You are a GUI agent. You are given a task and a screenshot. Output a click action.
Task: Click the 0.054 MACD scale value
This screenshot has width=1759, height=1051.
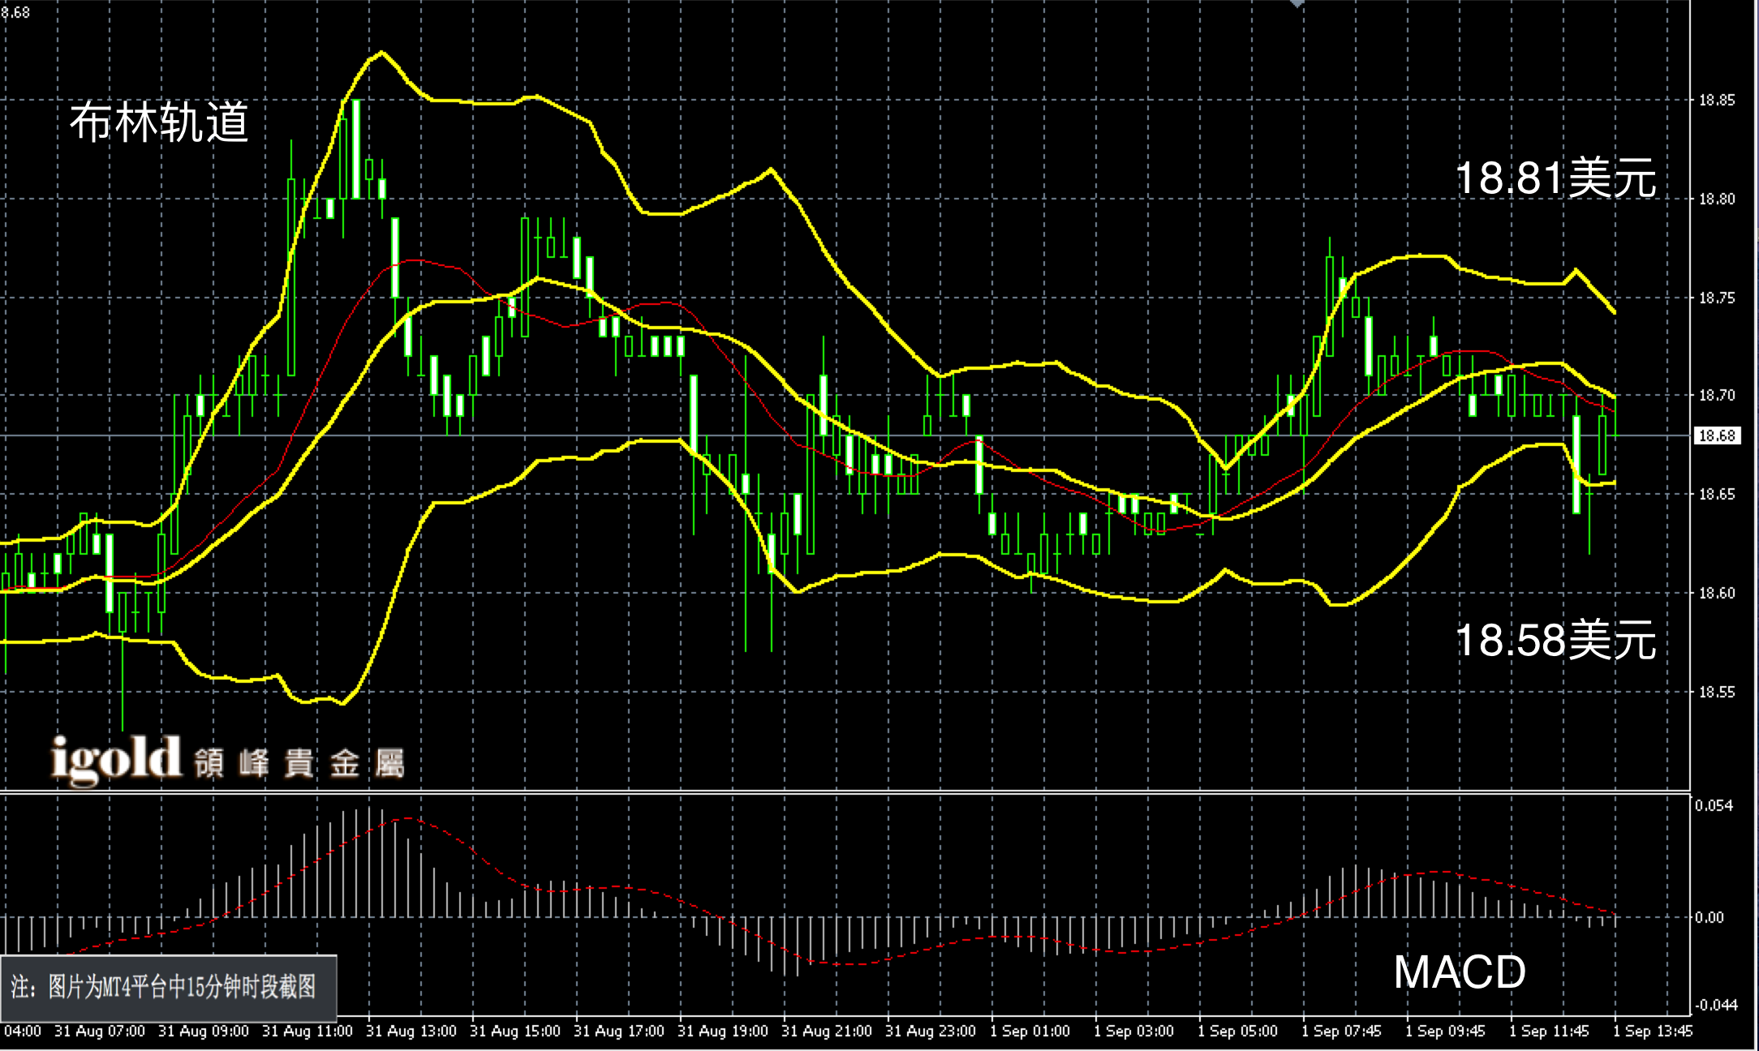(x=1712, y=805)
